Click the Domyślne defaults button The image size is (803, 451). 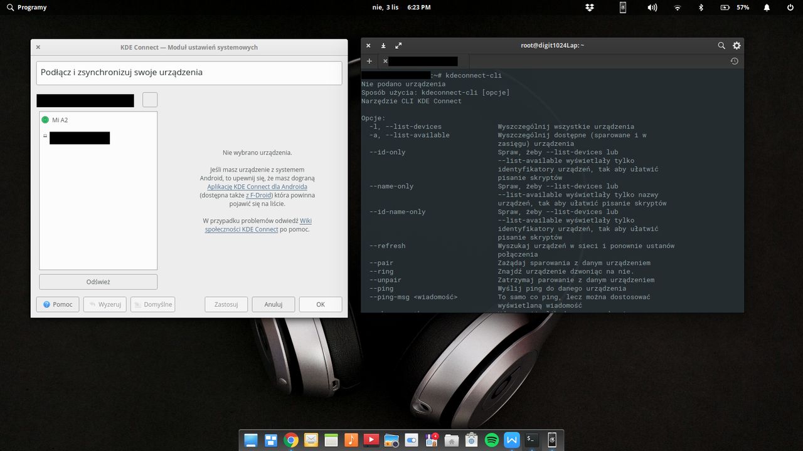click(x=152, y=304)
